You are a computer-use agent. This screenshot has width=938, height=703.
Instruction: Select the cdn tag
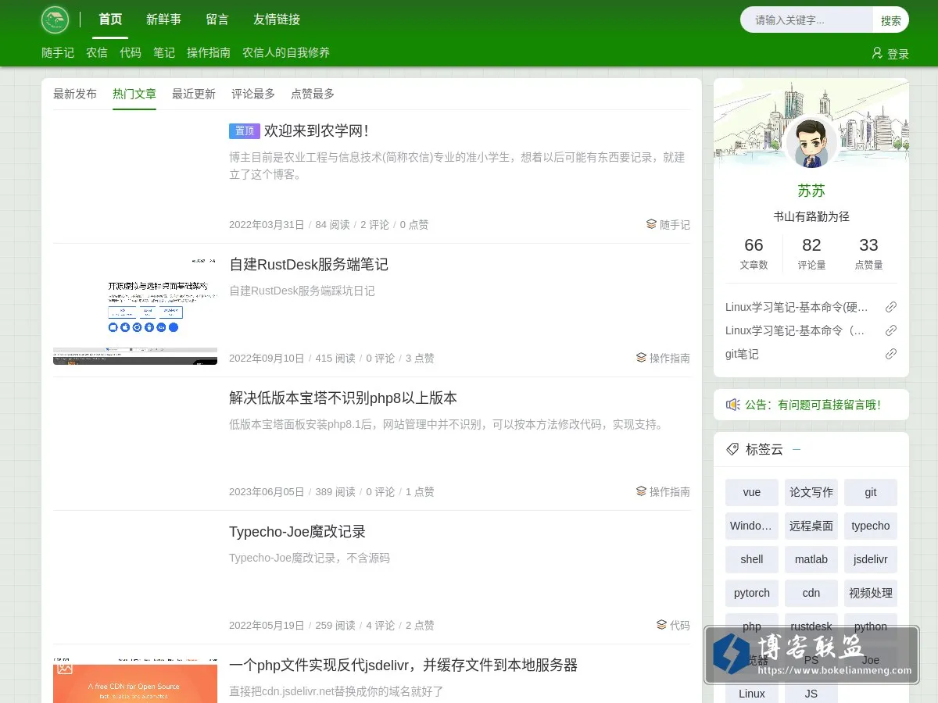click(x=811, y=593)
